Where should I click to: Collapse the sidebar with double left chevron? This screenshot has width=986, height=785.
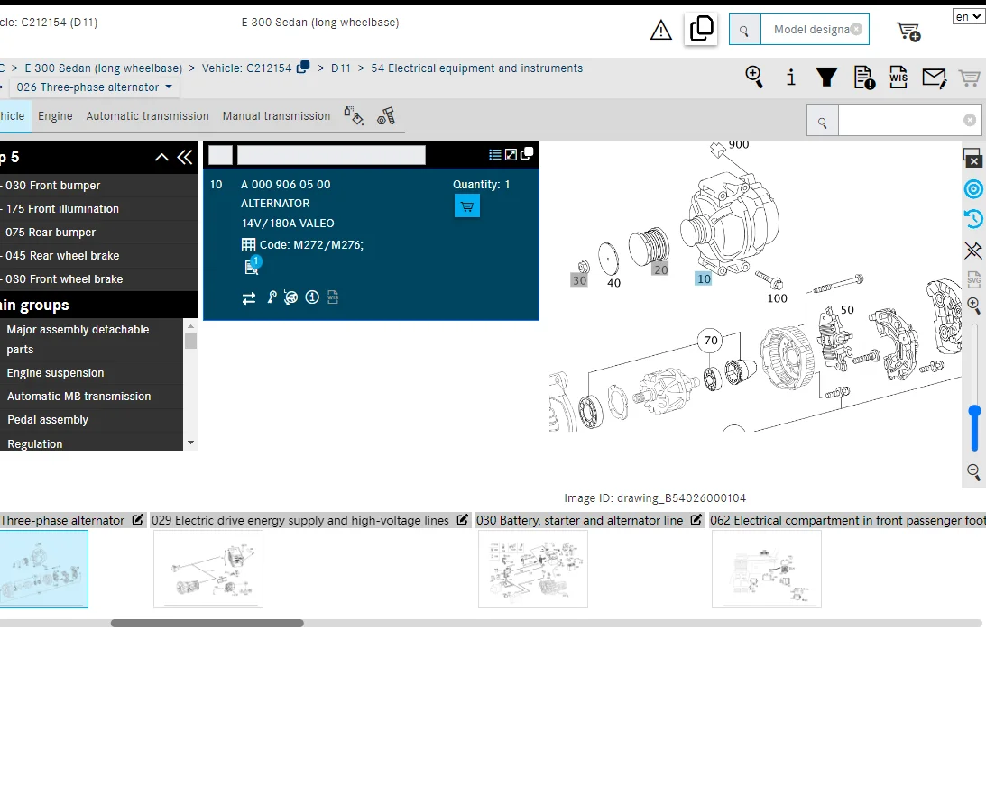click(x=185, y=157)
